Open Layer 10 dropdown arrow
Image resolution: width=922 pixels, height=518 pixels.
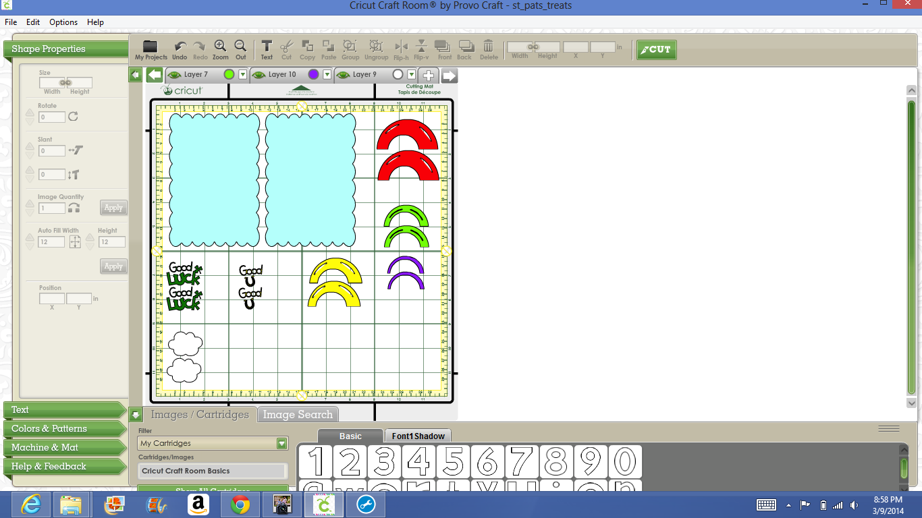327,75
